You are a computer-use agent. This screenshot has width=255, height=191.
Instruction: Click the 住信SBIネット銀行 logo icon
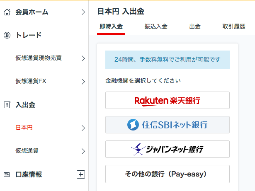point(133,125)
